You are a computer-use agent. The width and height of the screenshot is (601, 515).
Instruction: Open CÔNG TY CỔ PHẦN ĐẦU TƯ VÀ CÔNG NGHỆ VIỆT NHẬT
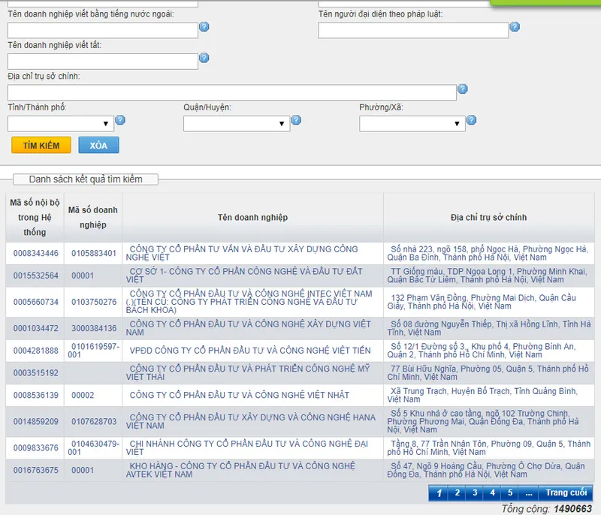(x=239, y=395)
